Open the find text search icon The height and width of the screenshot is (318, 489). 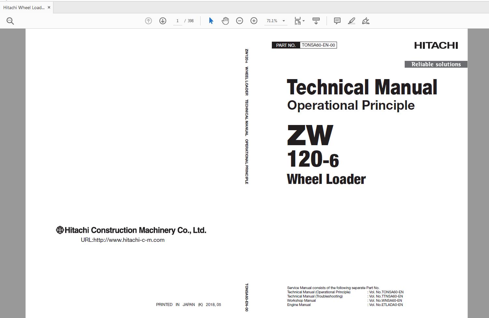(10, 21)
